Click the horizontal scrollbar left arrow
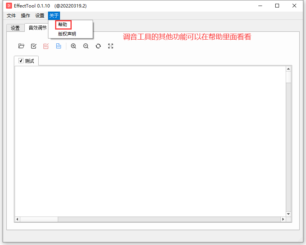Viewport: 306px width, 245px height. click(17, 219)
